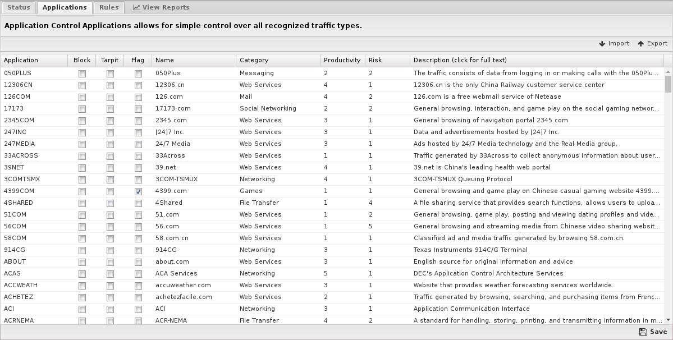Click the scrollbar down arrow

[x=668, y=320]
